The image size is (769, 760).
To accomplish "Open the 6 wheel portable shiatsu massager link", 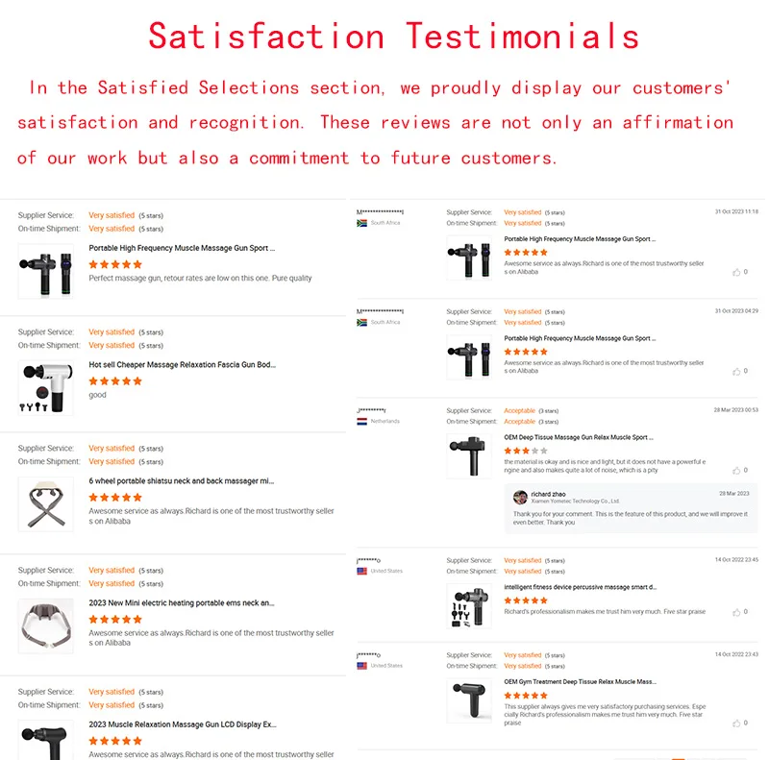I will coord(182,480).
